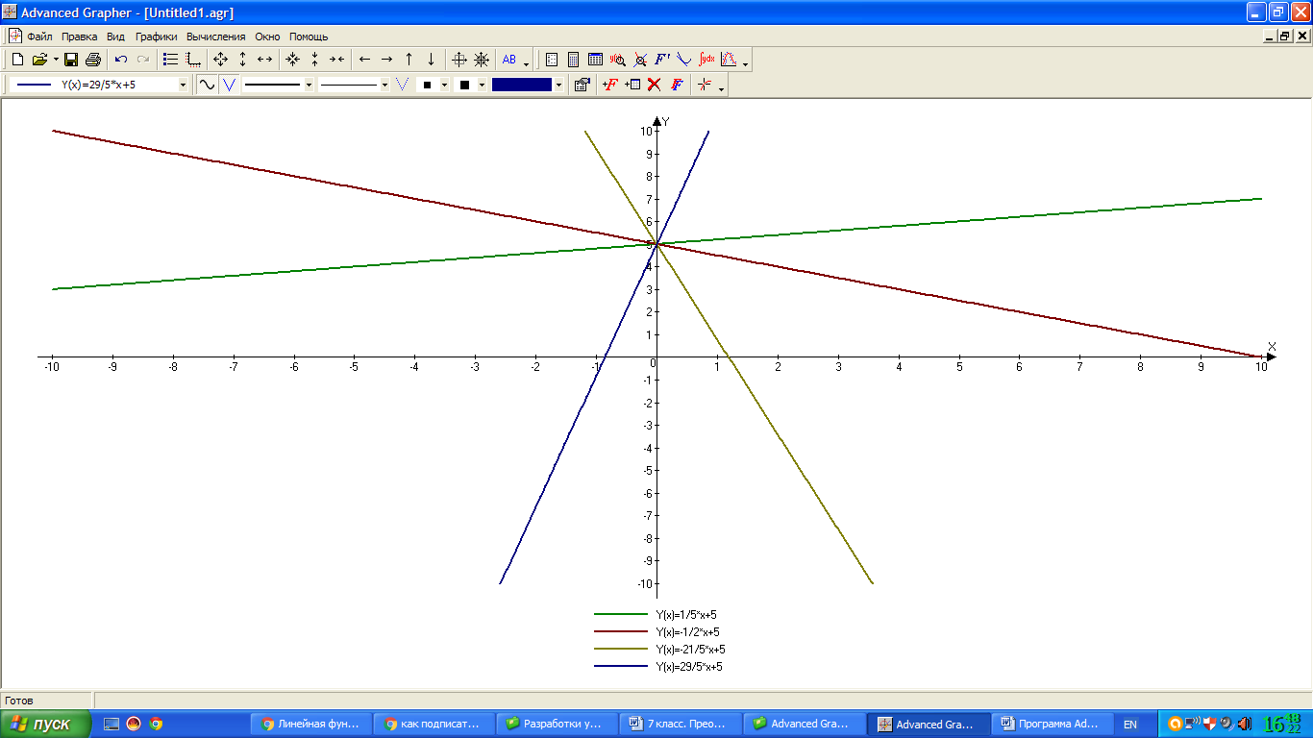Screen dimensions: 1313x738
Task: Move the view left with left arrow icon
Action: pos(365,60)
